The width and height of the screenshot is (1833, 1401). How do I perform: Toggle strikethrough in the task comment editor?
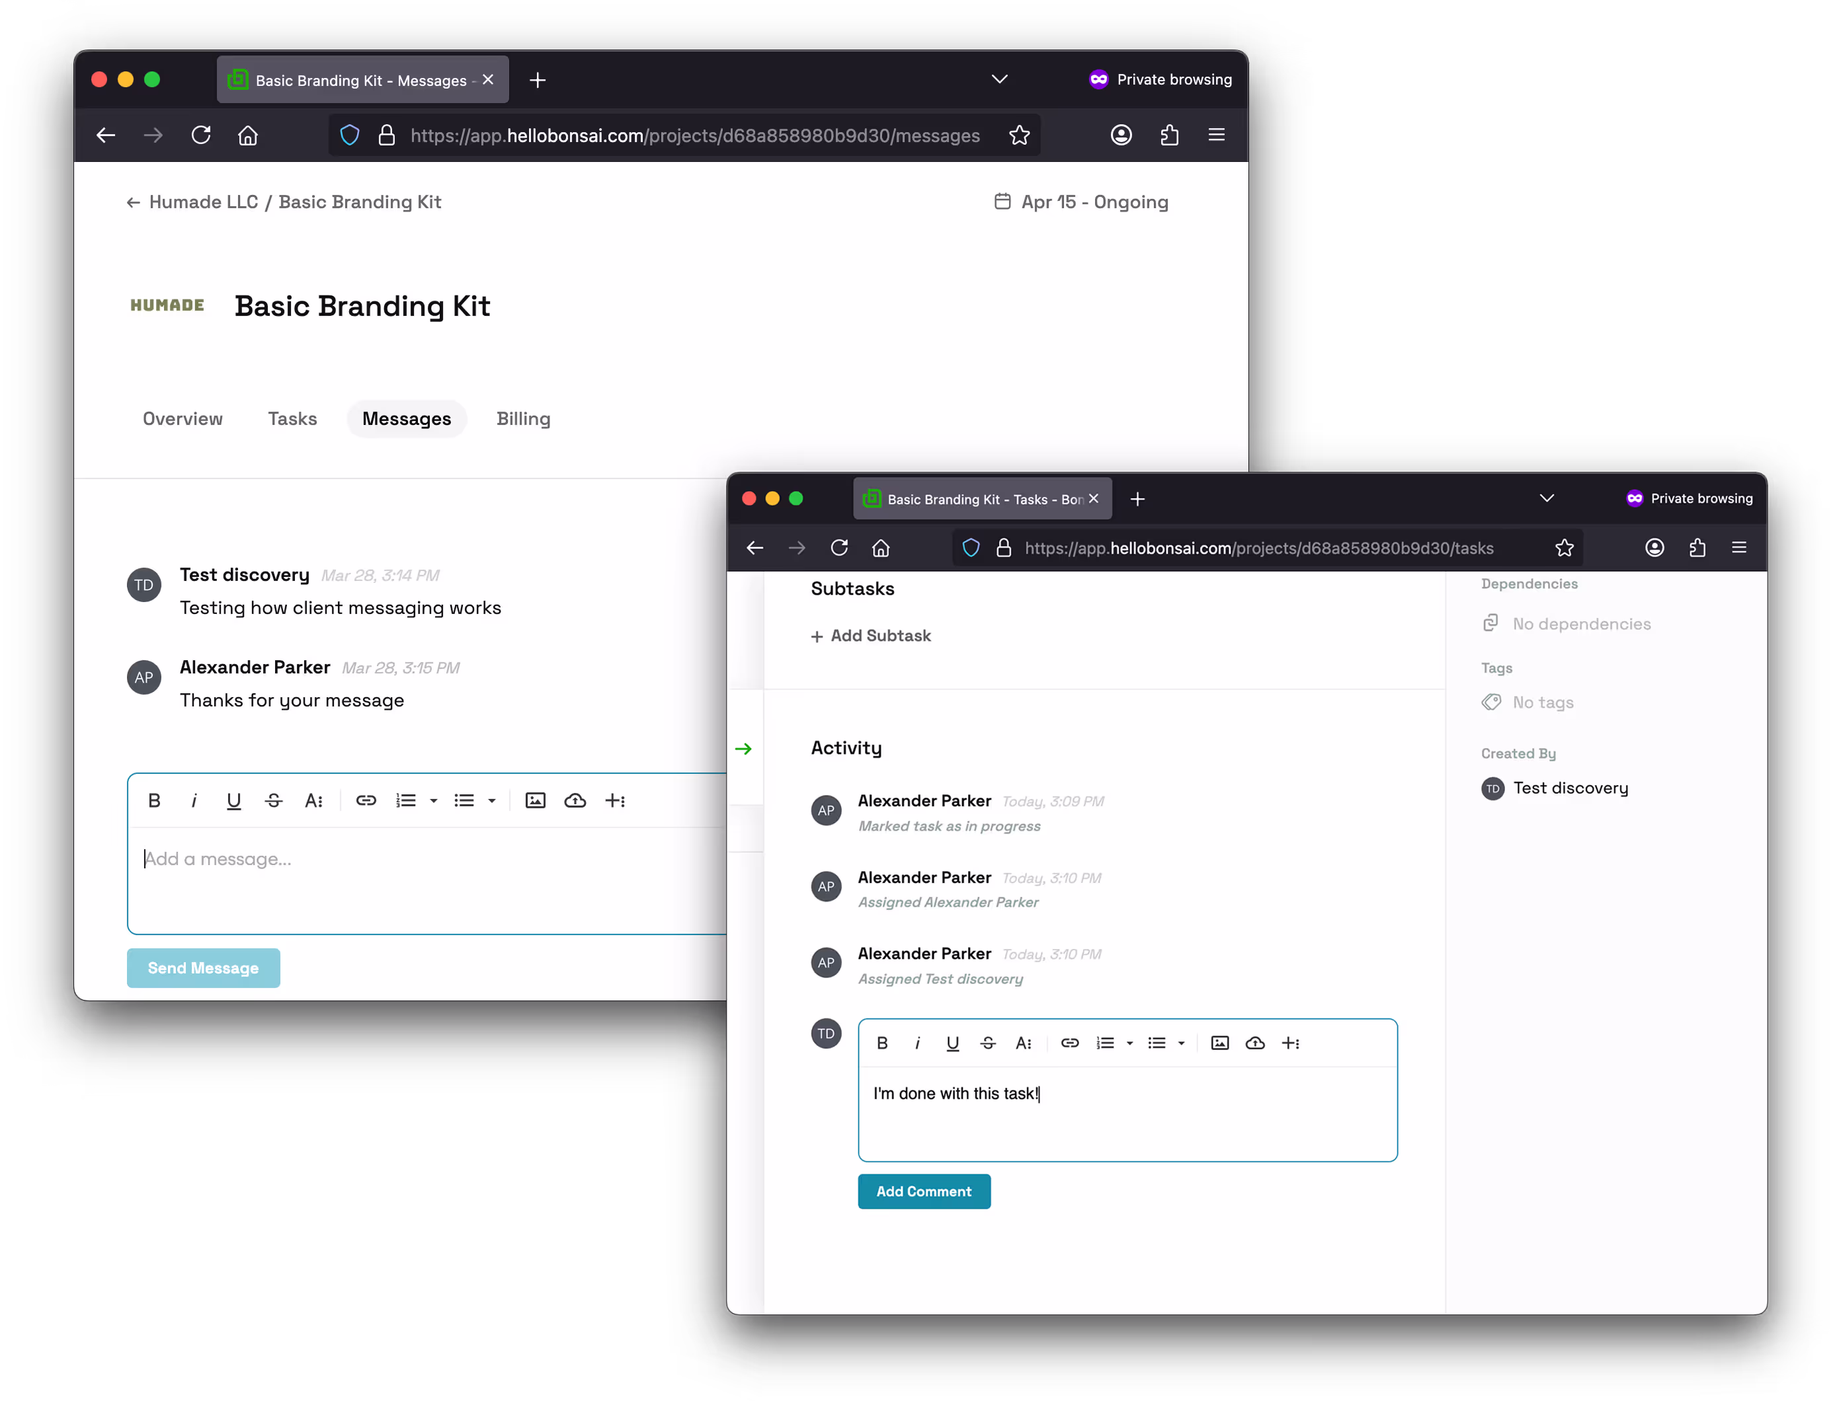click(988, 1043)
